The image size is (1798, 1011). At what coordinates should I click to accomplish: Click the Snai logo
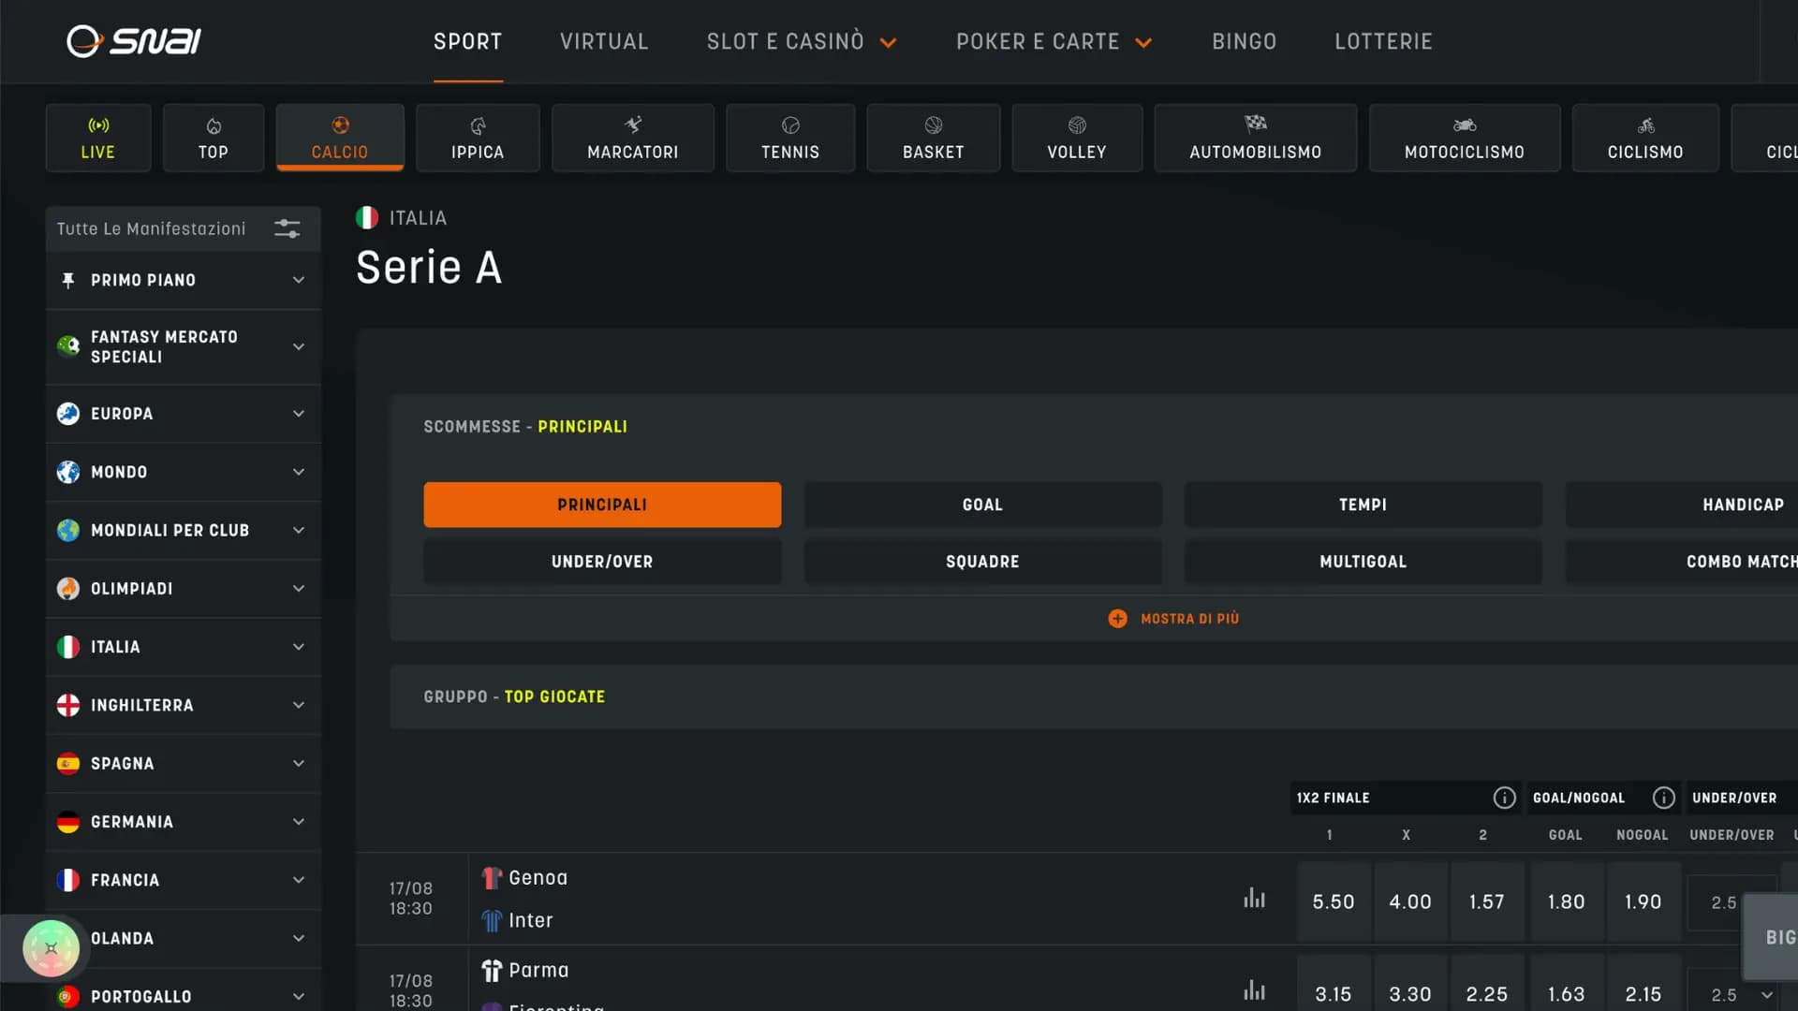pyautogui.click(x=134, y=41)
